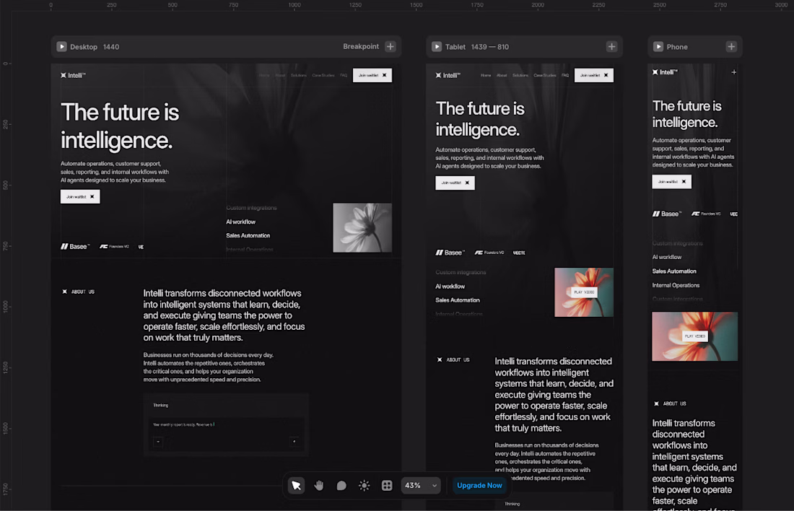Click the Upgrade Now button

pos(479,485)
